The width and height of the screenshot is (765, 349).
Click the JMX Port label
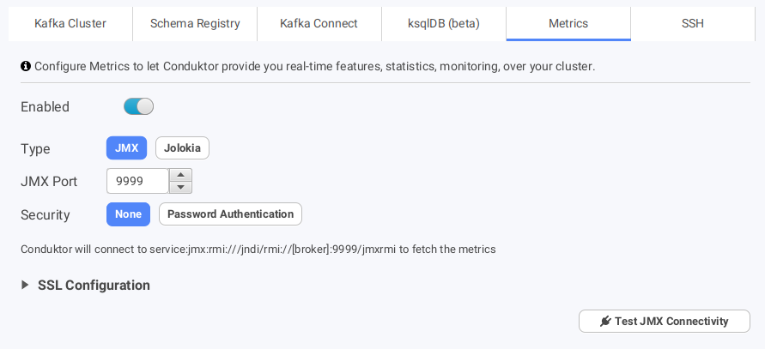coord(49,182)
